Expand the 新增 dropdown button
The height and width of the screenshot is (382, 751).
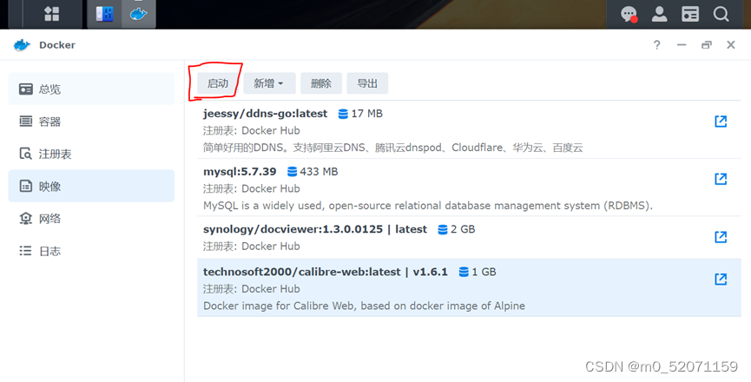coord(268,83)
